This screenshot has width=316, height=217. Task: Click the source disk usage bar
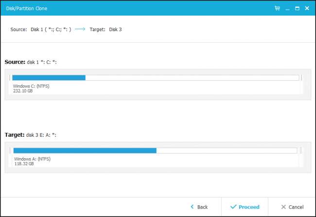click(156, 77)
